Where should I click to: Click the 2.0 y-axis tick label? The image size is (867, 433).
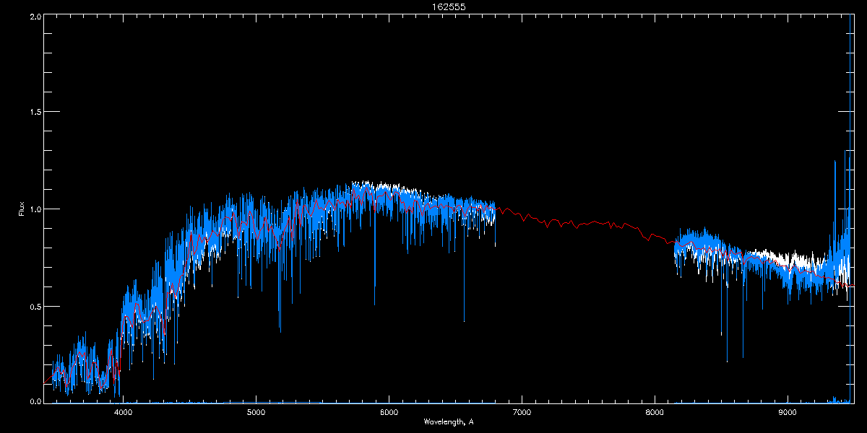[x=34, y=16]
